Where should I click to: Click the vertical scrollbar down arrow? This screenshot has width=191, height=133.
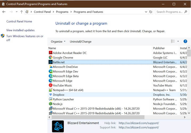tap(189, 113)
